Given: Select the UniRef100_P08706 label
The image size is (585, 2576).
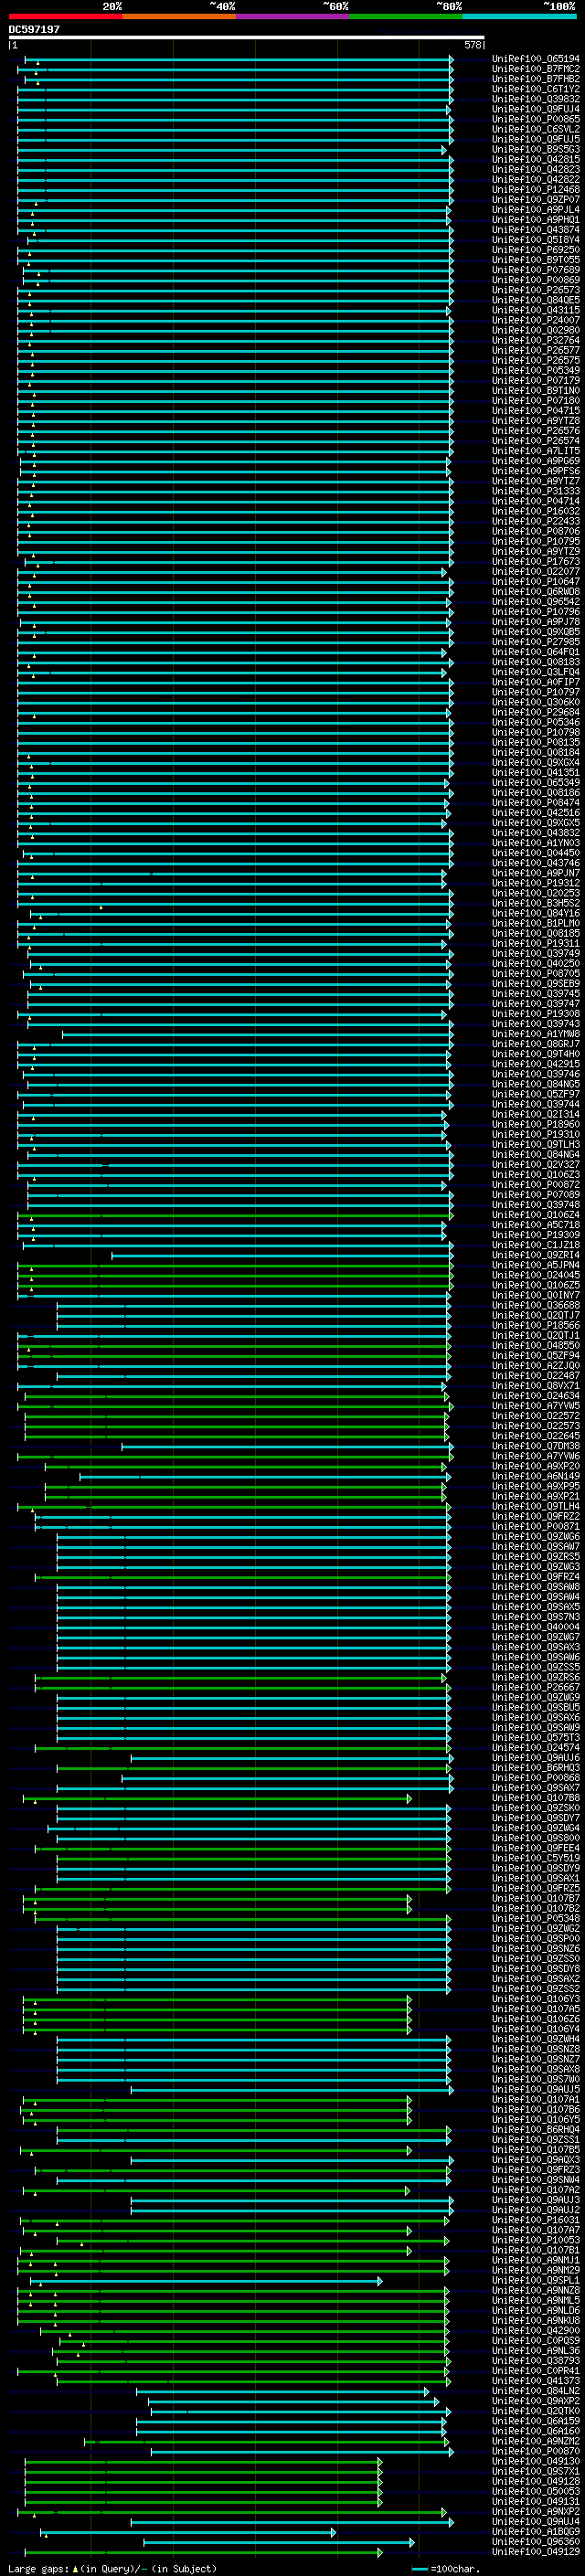Looking at the screenshot, I should coord(536,531).
